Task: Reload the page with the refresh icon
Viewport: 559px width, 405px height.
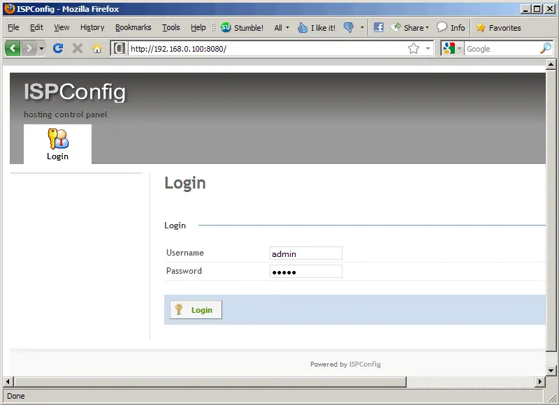Action: tap(58, 48)
